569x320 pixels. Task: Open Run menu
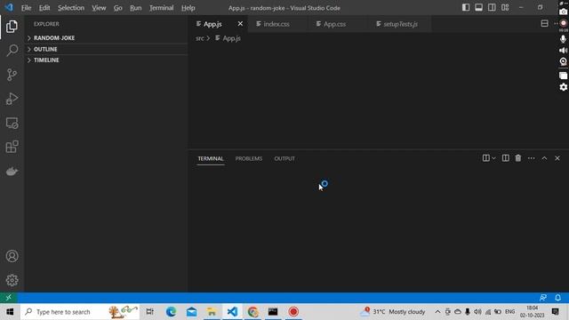pyautogui.click(x=136, y=8)
